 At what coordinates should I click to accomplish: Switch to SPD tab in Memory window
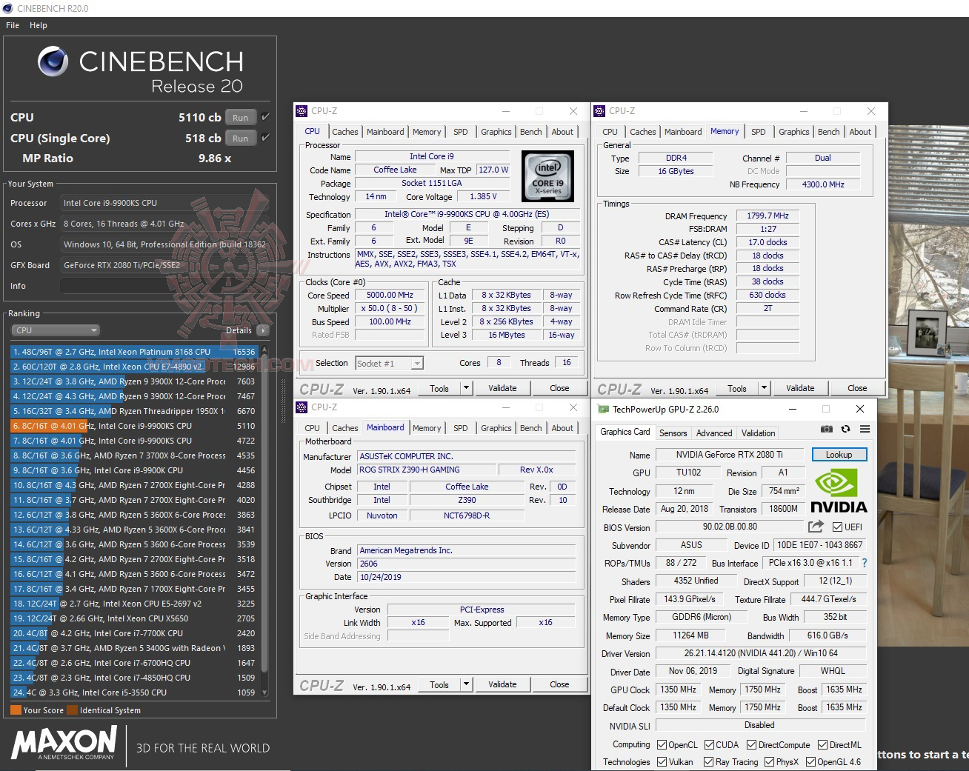759,132
